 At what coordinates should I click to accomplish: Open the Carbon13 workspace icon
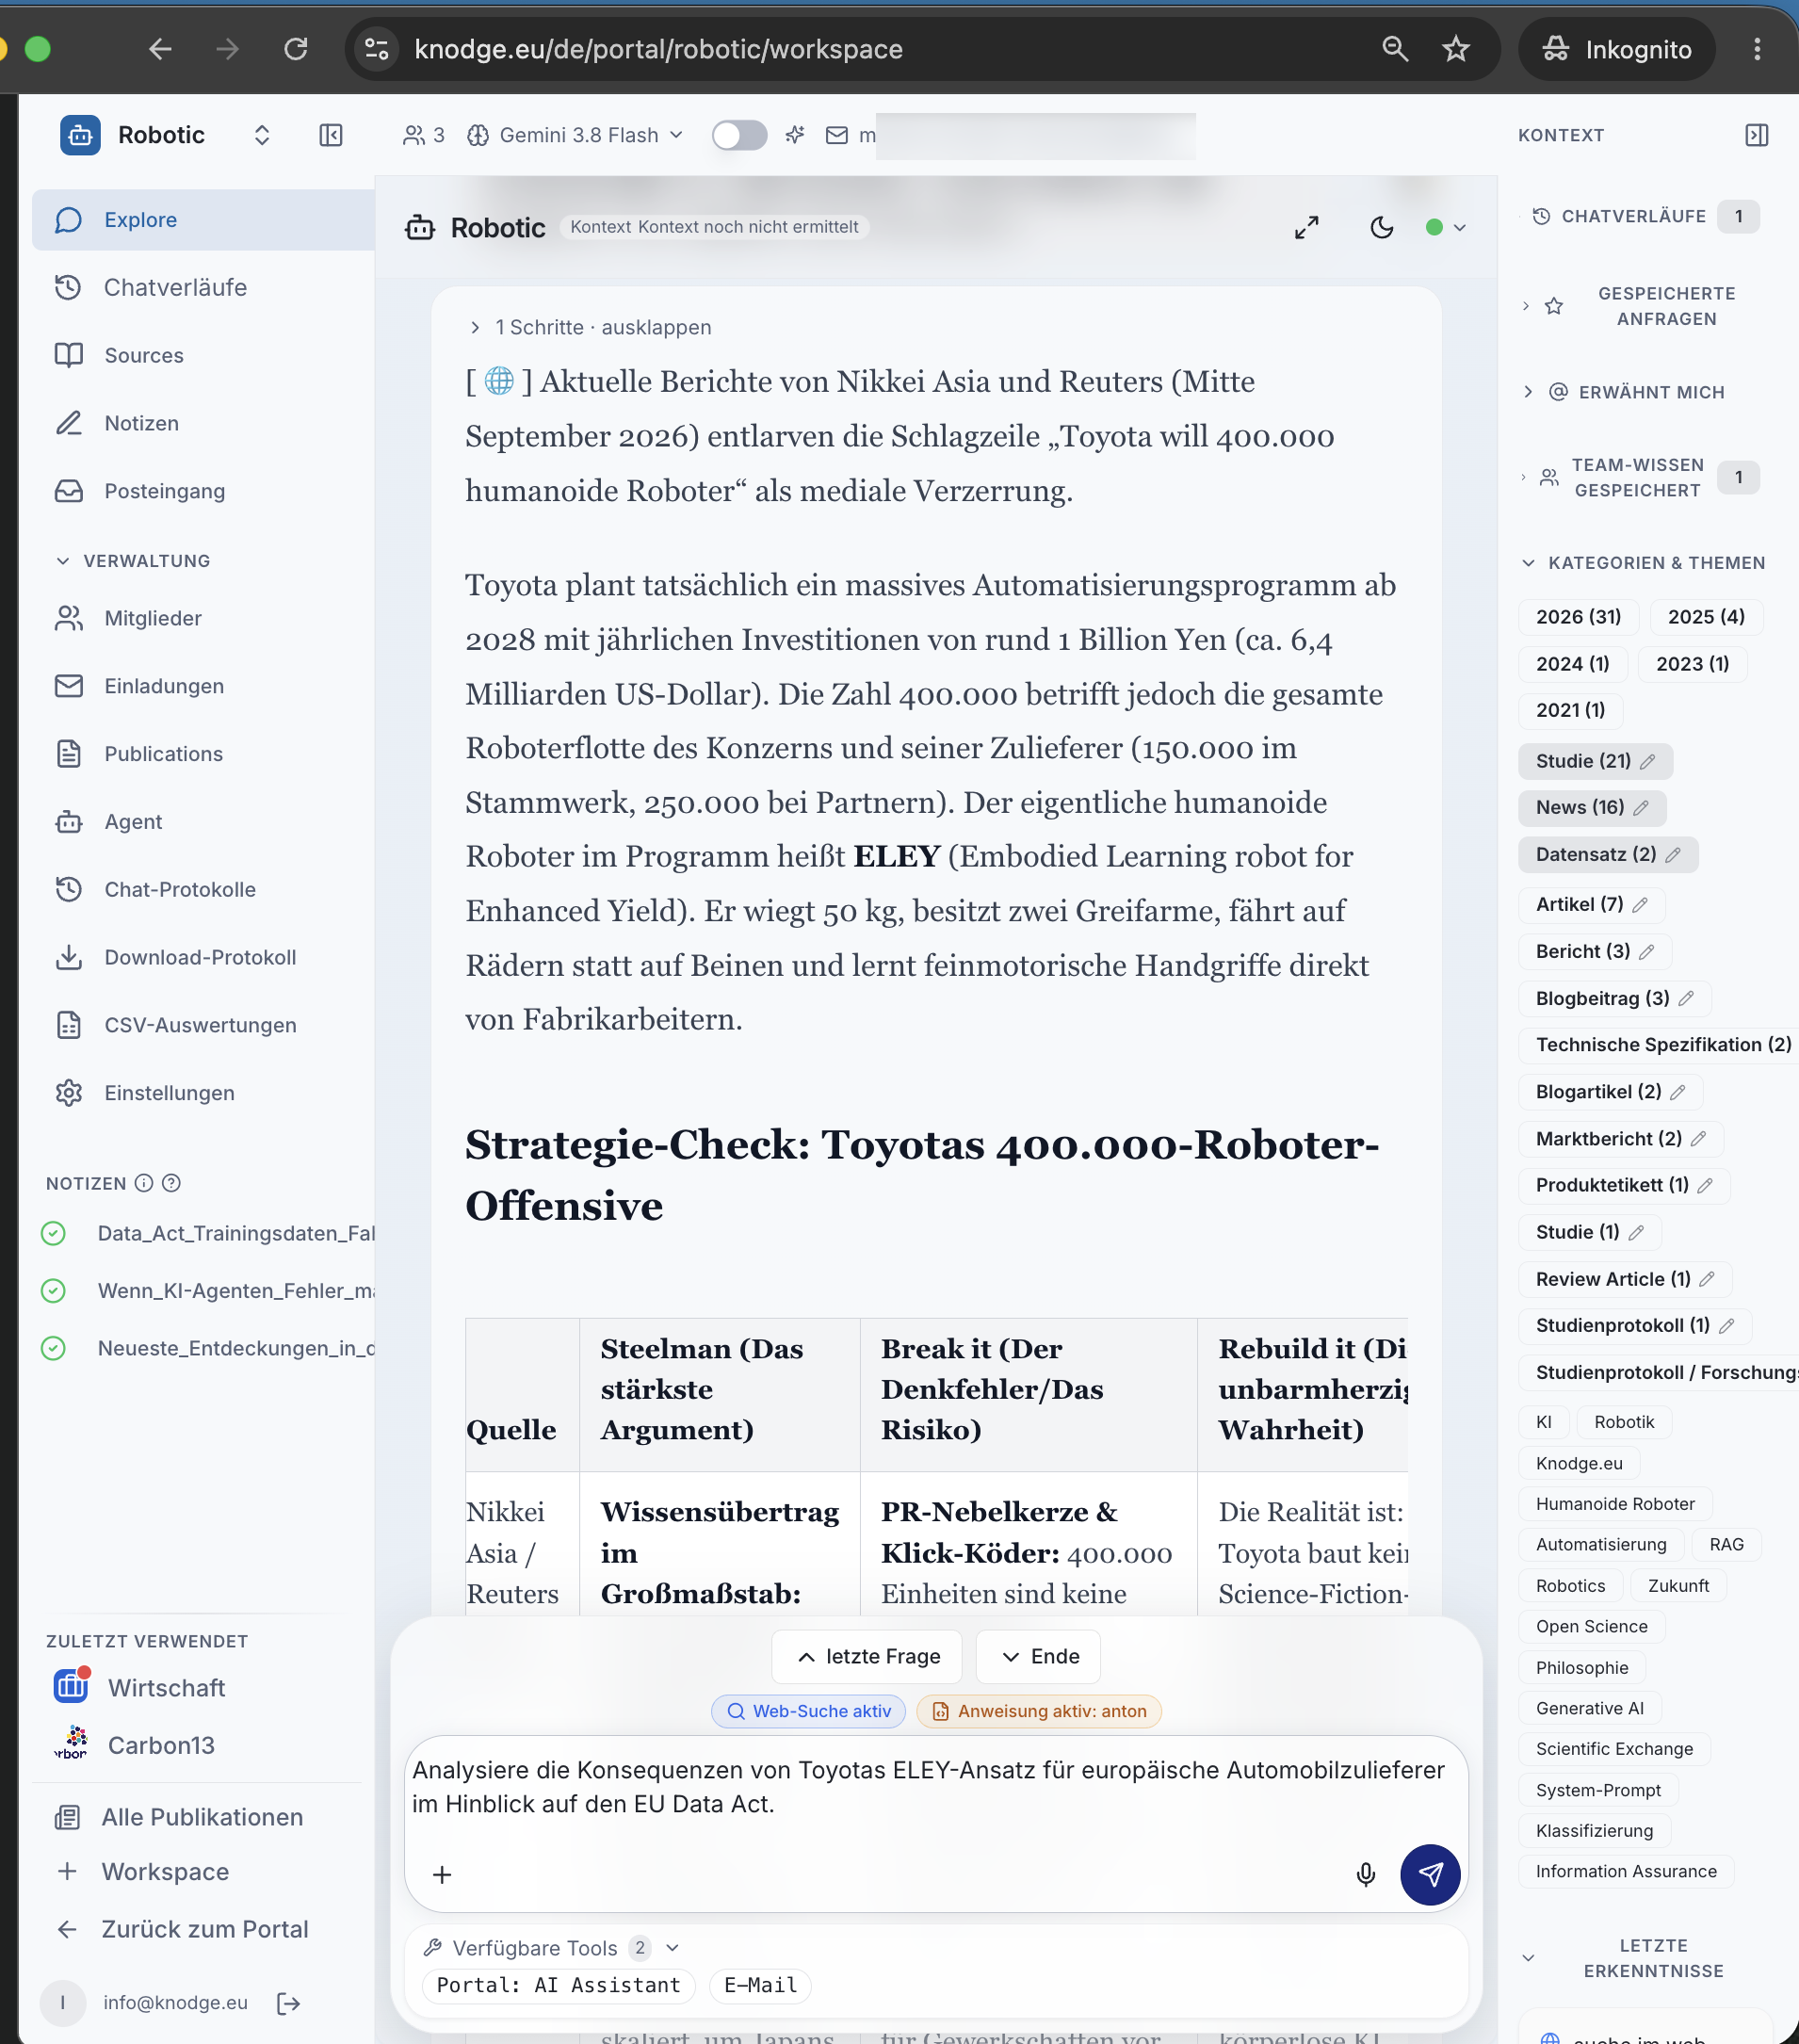point(72,1744)
